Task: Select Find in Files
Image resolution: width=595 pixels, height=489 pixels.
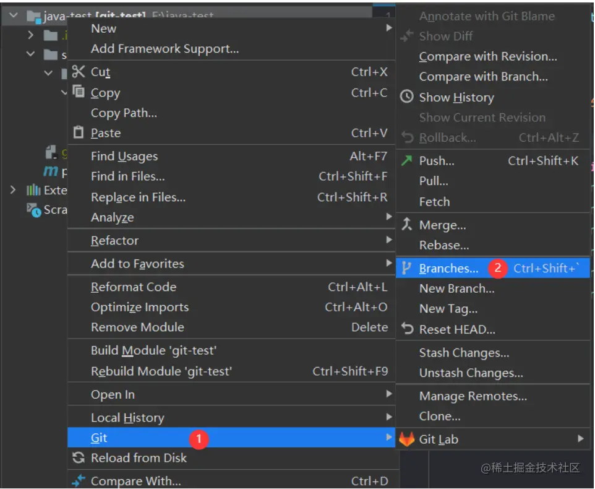Action: pyautogui.click(x=231, y=176)
